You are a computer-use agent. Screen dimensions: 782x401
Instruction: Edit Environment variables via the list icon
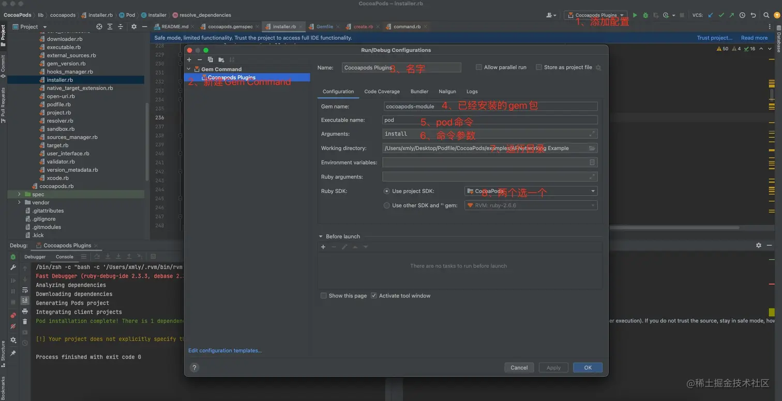click(592, 162)
